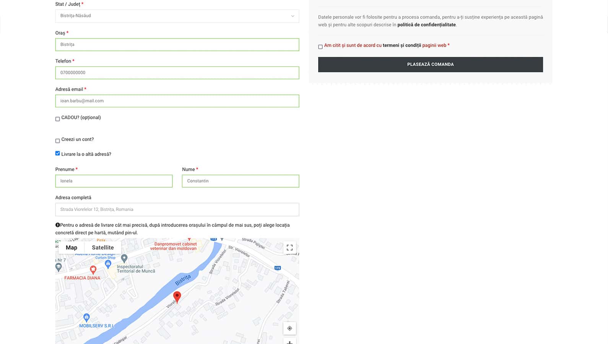Click the red delivery location pin

tap(177, 297)
